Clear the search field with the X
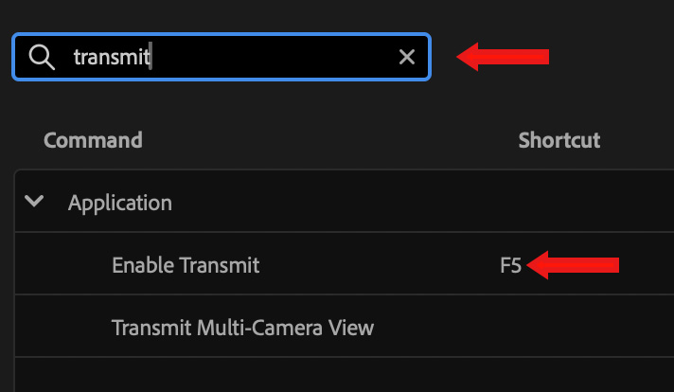 pyautogui.click(x=407, y=58)
